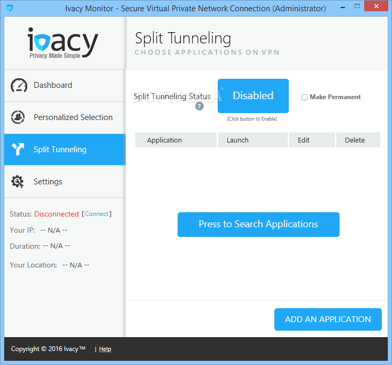
Task: Click the Dashboard gauge icon
Action: [x=19, y=85]
